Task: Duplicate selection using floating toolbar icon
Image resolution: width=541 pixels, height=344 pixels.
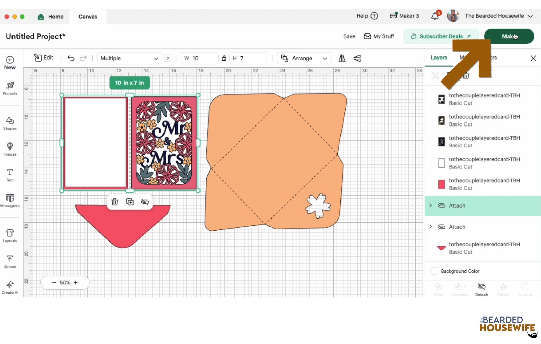Action: pos(130,202)
